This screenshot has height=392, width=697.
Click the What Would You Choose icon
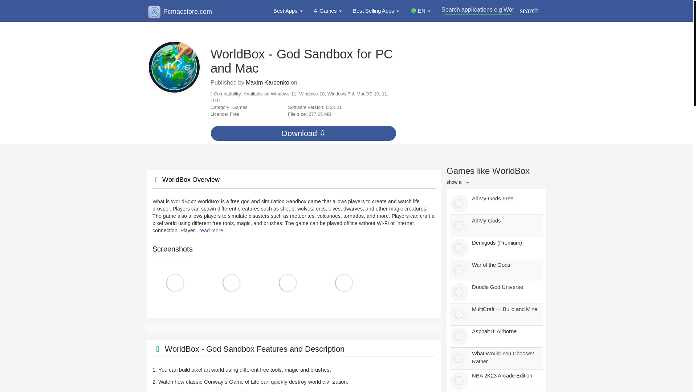click(x=459, y=358)
